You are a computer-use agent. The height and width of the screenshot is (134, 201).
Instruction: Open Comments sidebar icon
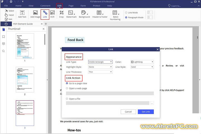[3, 44]
